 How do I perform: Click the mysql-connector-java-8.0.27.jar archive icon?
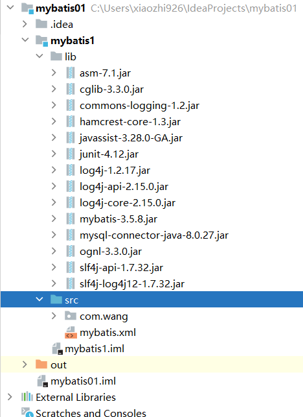point(71,235)
